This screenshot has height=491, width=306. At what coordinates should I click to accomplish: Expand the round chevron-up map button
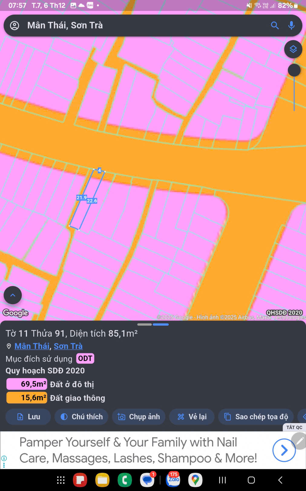pyautogui.click(x=13, y=295)
